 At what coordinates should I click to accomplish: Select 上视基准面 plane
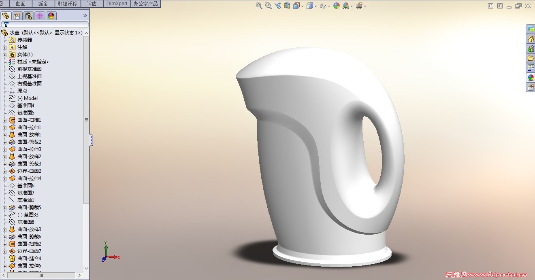click(x=29, y=76)
